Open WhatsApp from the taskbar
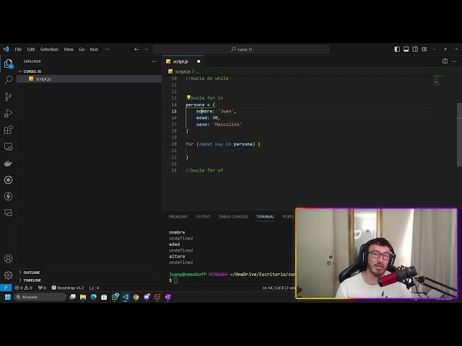Viewport: 462px width, 346px height. pyautogui.click(x=115, y=297)
